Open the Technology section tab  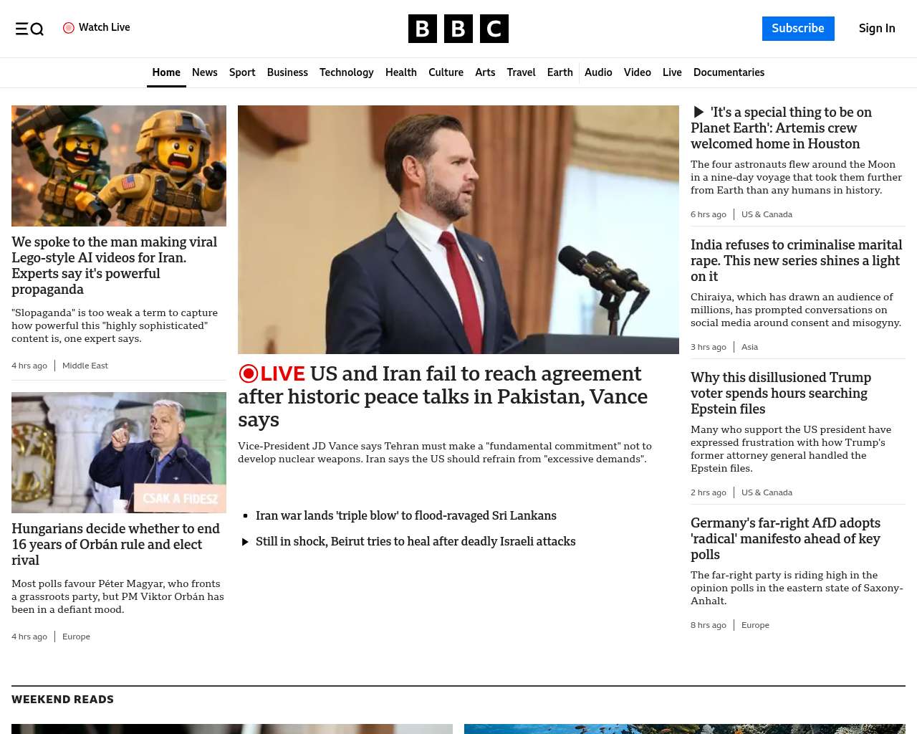(346, 72)
